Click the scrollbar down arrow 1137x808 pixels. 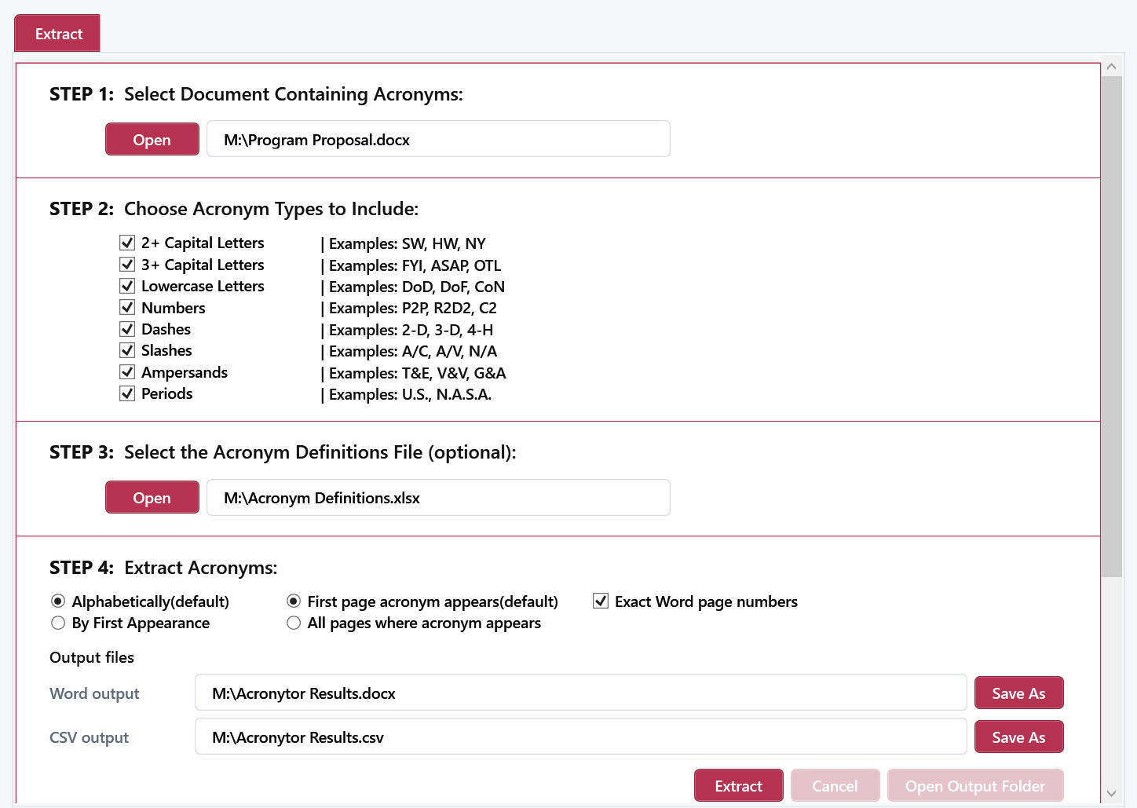[x=1111, y=793]
